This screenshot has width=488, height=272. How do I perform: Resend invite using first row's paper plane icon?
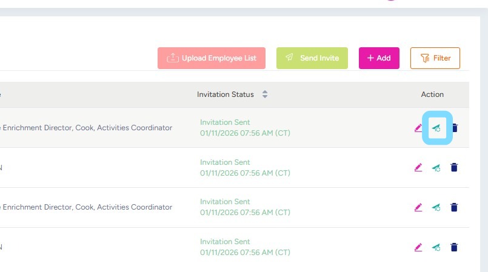click(x=436, y=128)
